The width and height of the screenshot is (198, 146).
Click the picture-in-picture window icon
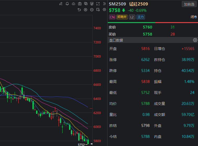(x=98, y=10)
